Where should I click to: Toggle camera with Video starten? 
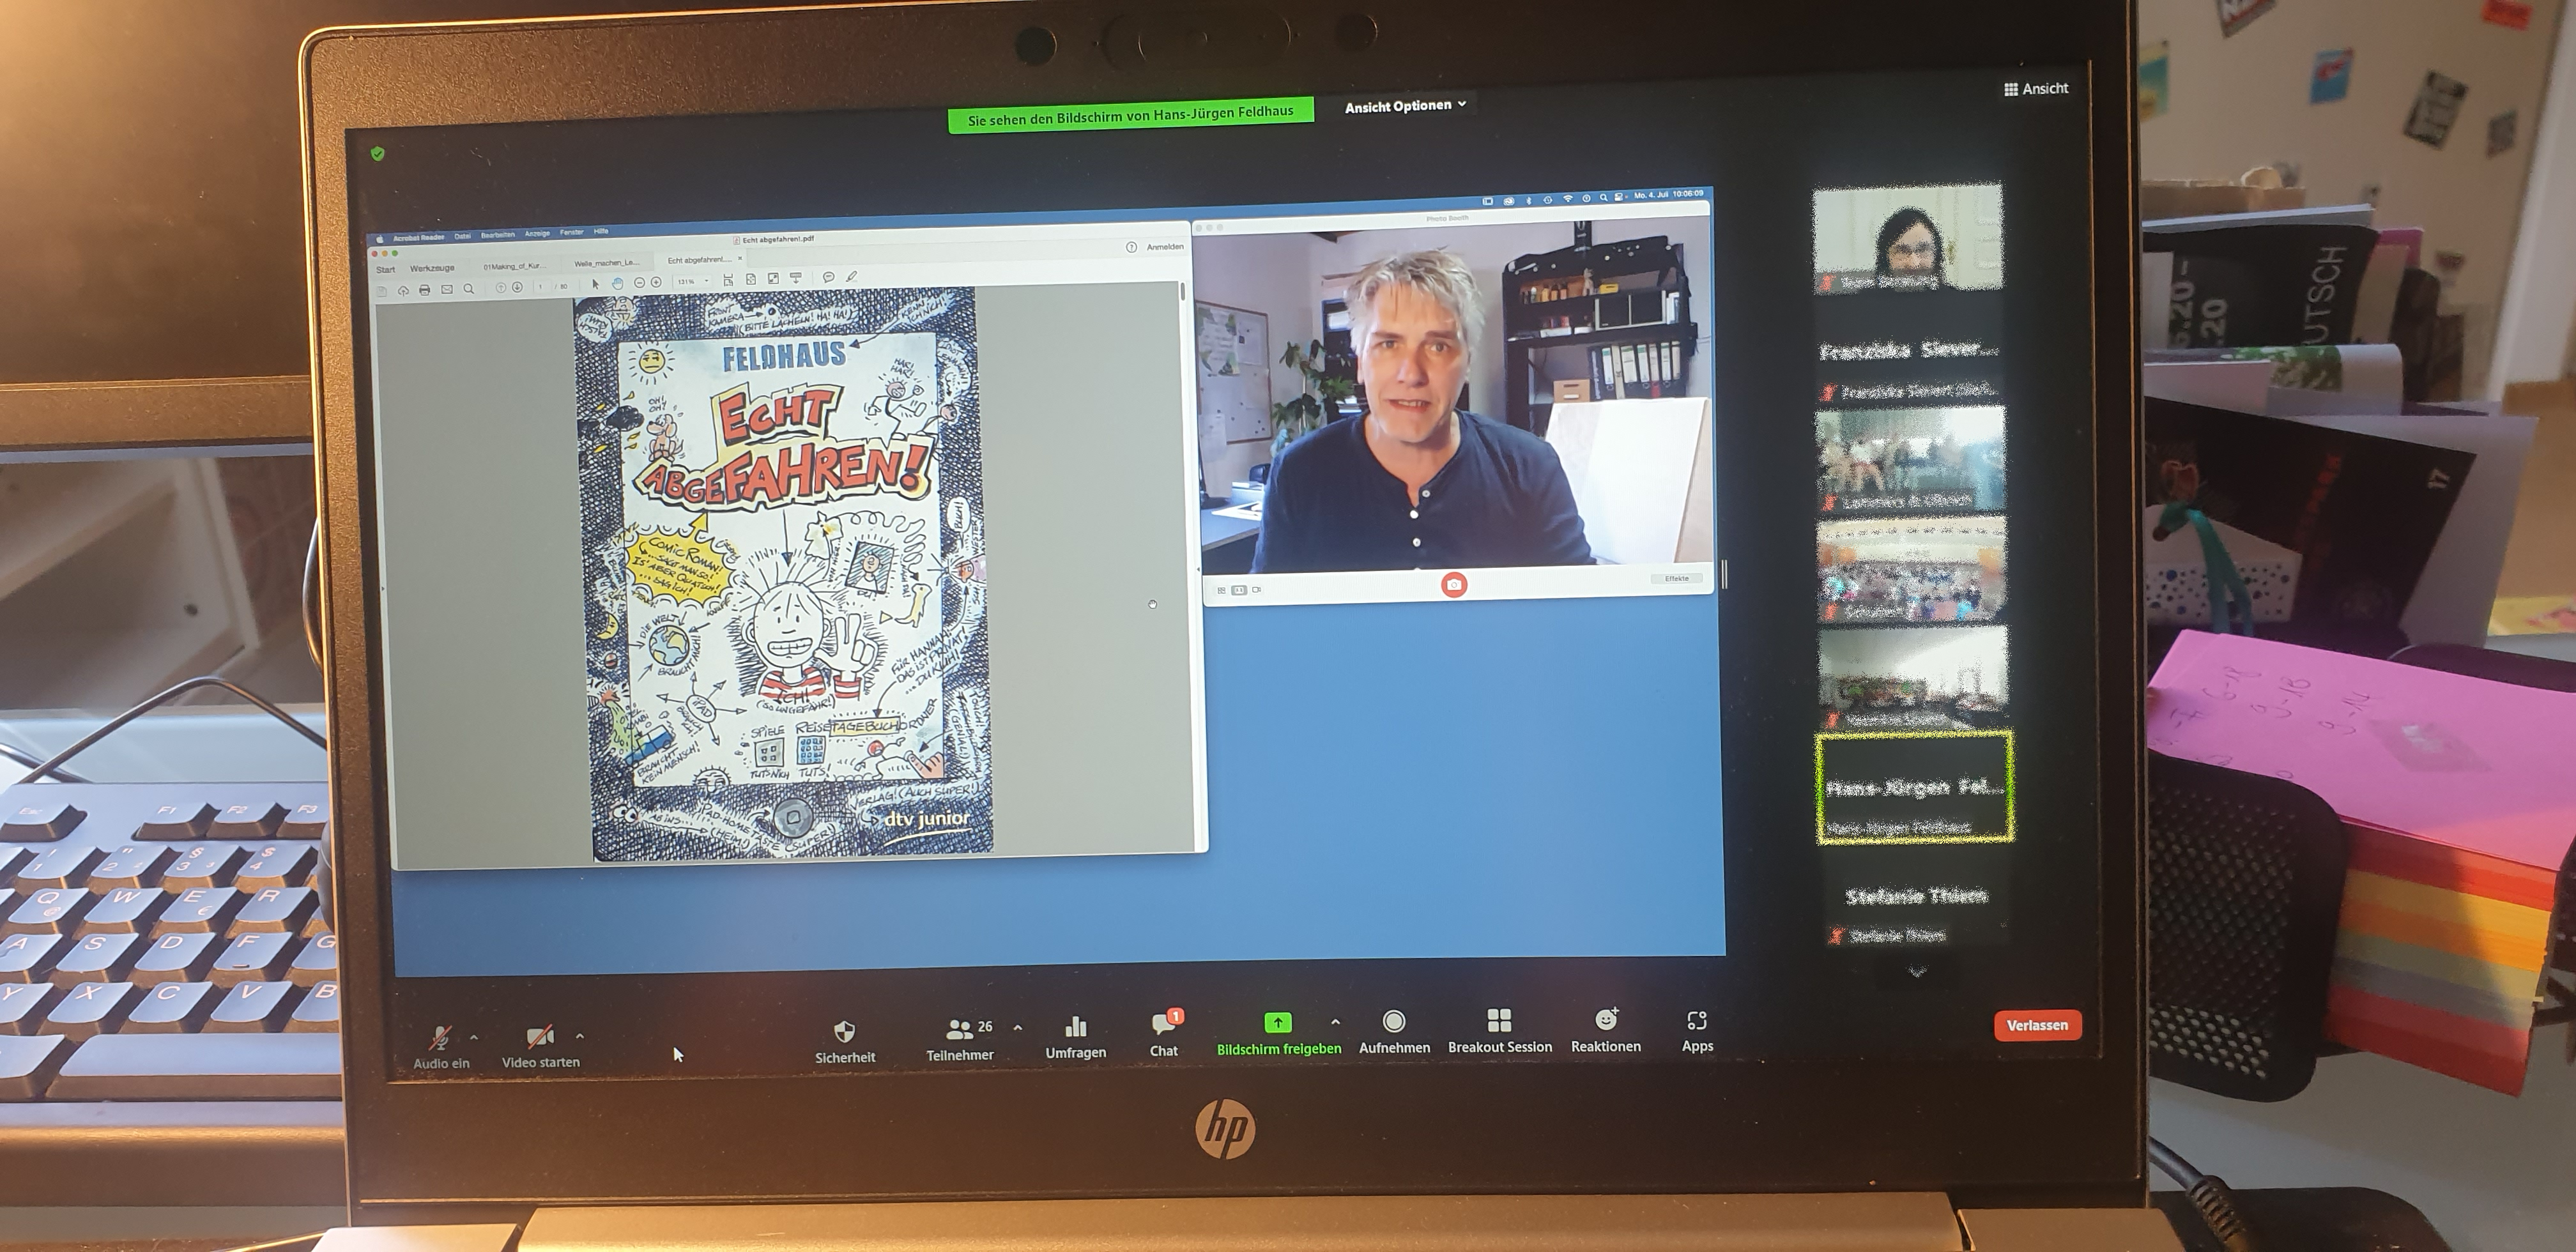click(540, 1037)
